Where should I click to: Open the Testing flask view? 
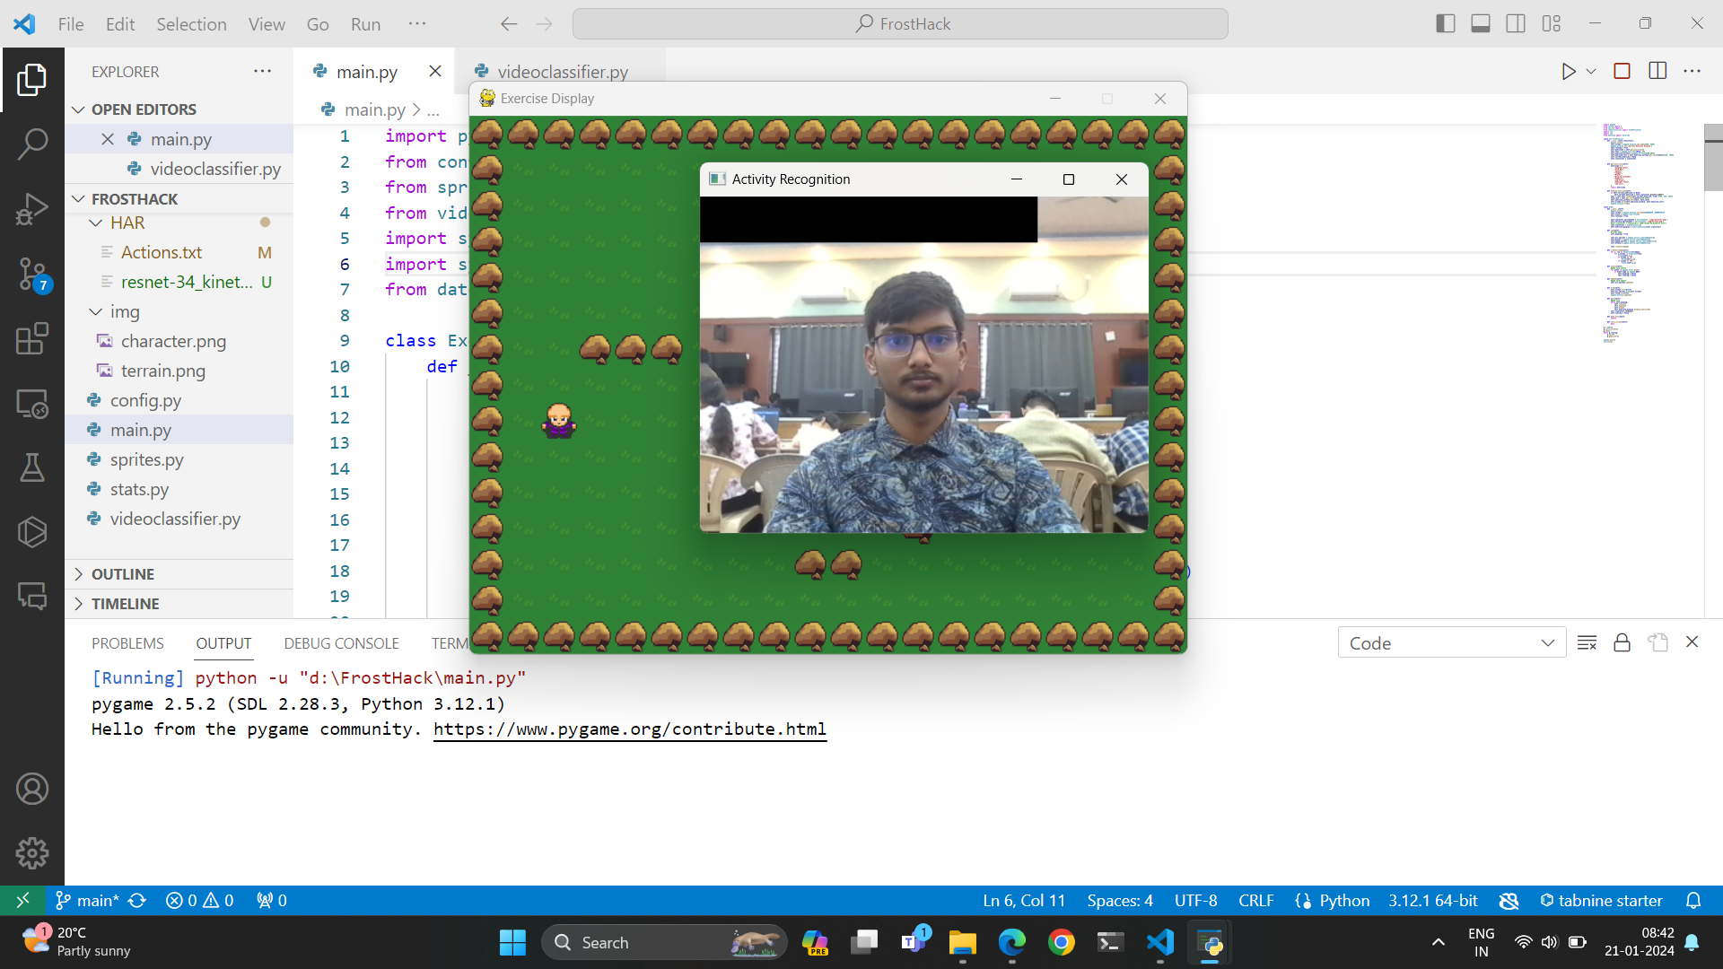[x=32, y=467]
